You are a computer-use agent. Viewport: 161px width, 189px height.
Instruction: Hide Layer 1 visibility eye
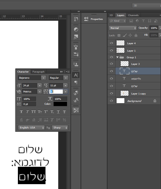(x=111, y=50)
